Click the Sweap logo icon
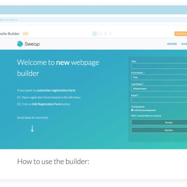Viewport: 187px width, 187px height. coord(20,44)
